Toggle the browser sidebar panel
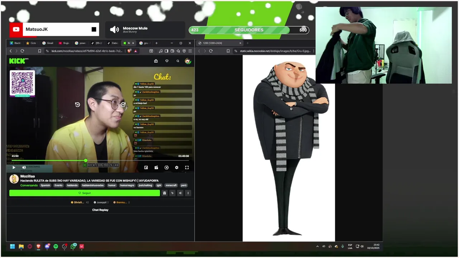 (x=166, y=51)
